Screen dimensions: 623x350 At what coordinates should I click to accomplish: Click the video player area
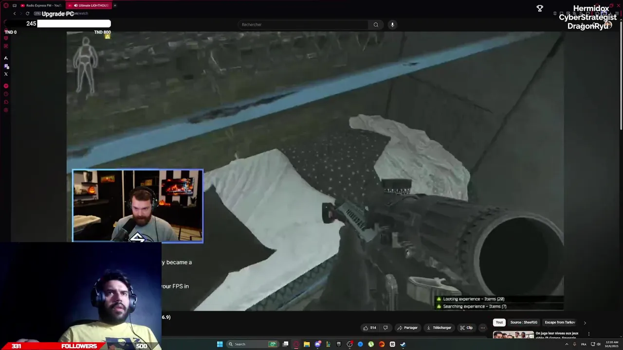coord(315,171)
